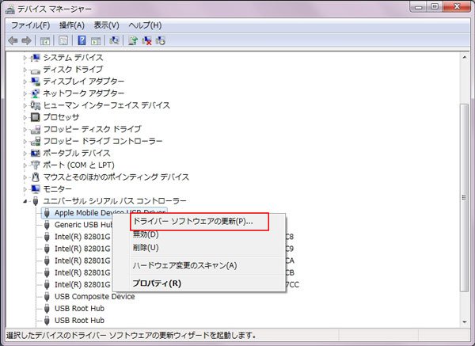Open the 表示(V) menu
This screenshot has width=475, height=346.
[x=106, y=25]
